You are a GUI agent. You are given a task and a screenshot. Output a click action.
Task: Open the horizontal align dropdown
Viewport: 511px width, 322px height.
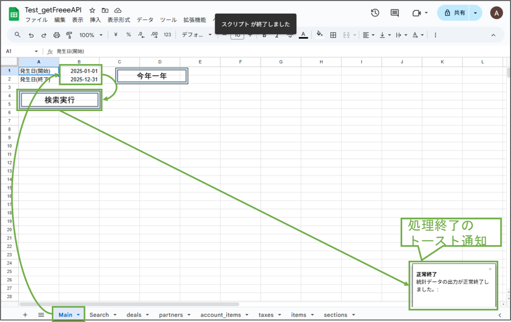[x=369, y=35]
